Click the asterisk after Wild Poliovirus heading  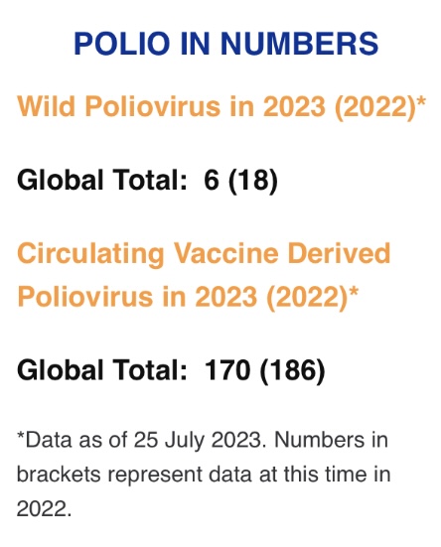tap(421, 101)
